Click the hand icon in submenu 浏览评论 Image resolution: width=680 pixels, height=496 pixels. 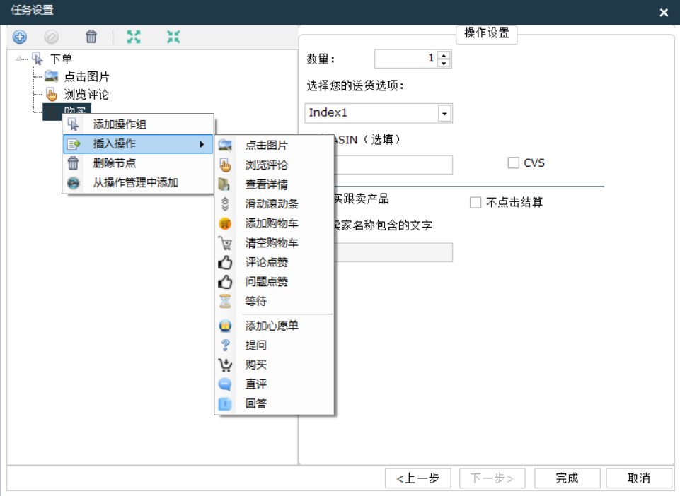coord(225,165)
